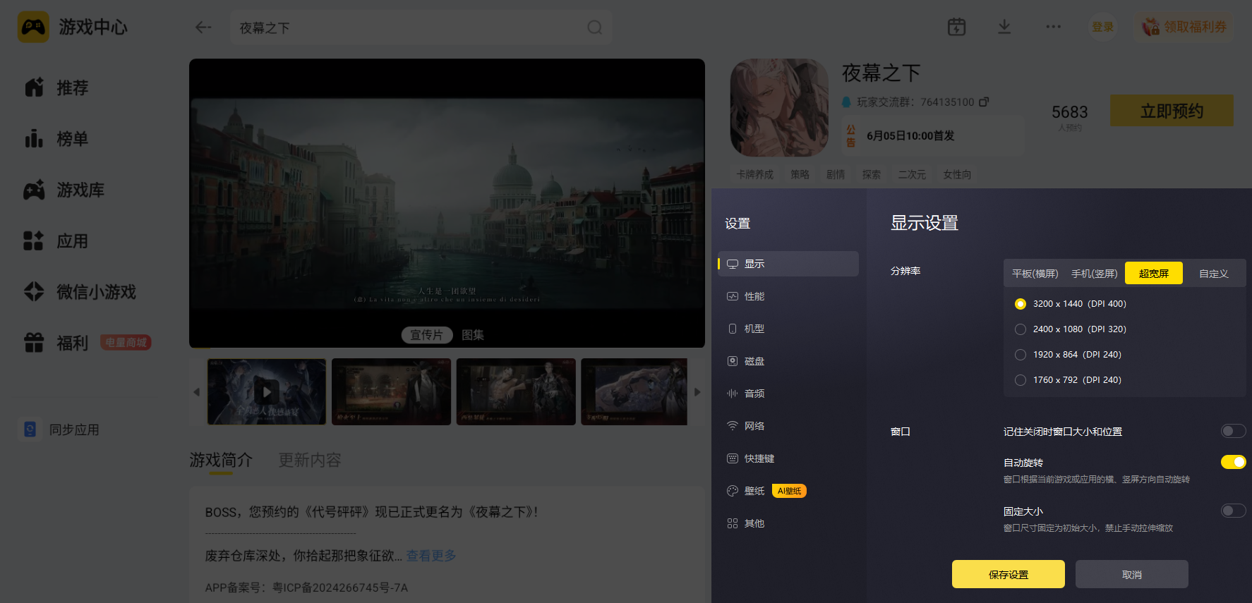Open the 音频 audio settings
Screen dimensions: 1252x603
click(x=788, y=394)
